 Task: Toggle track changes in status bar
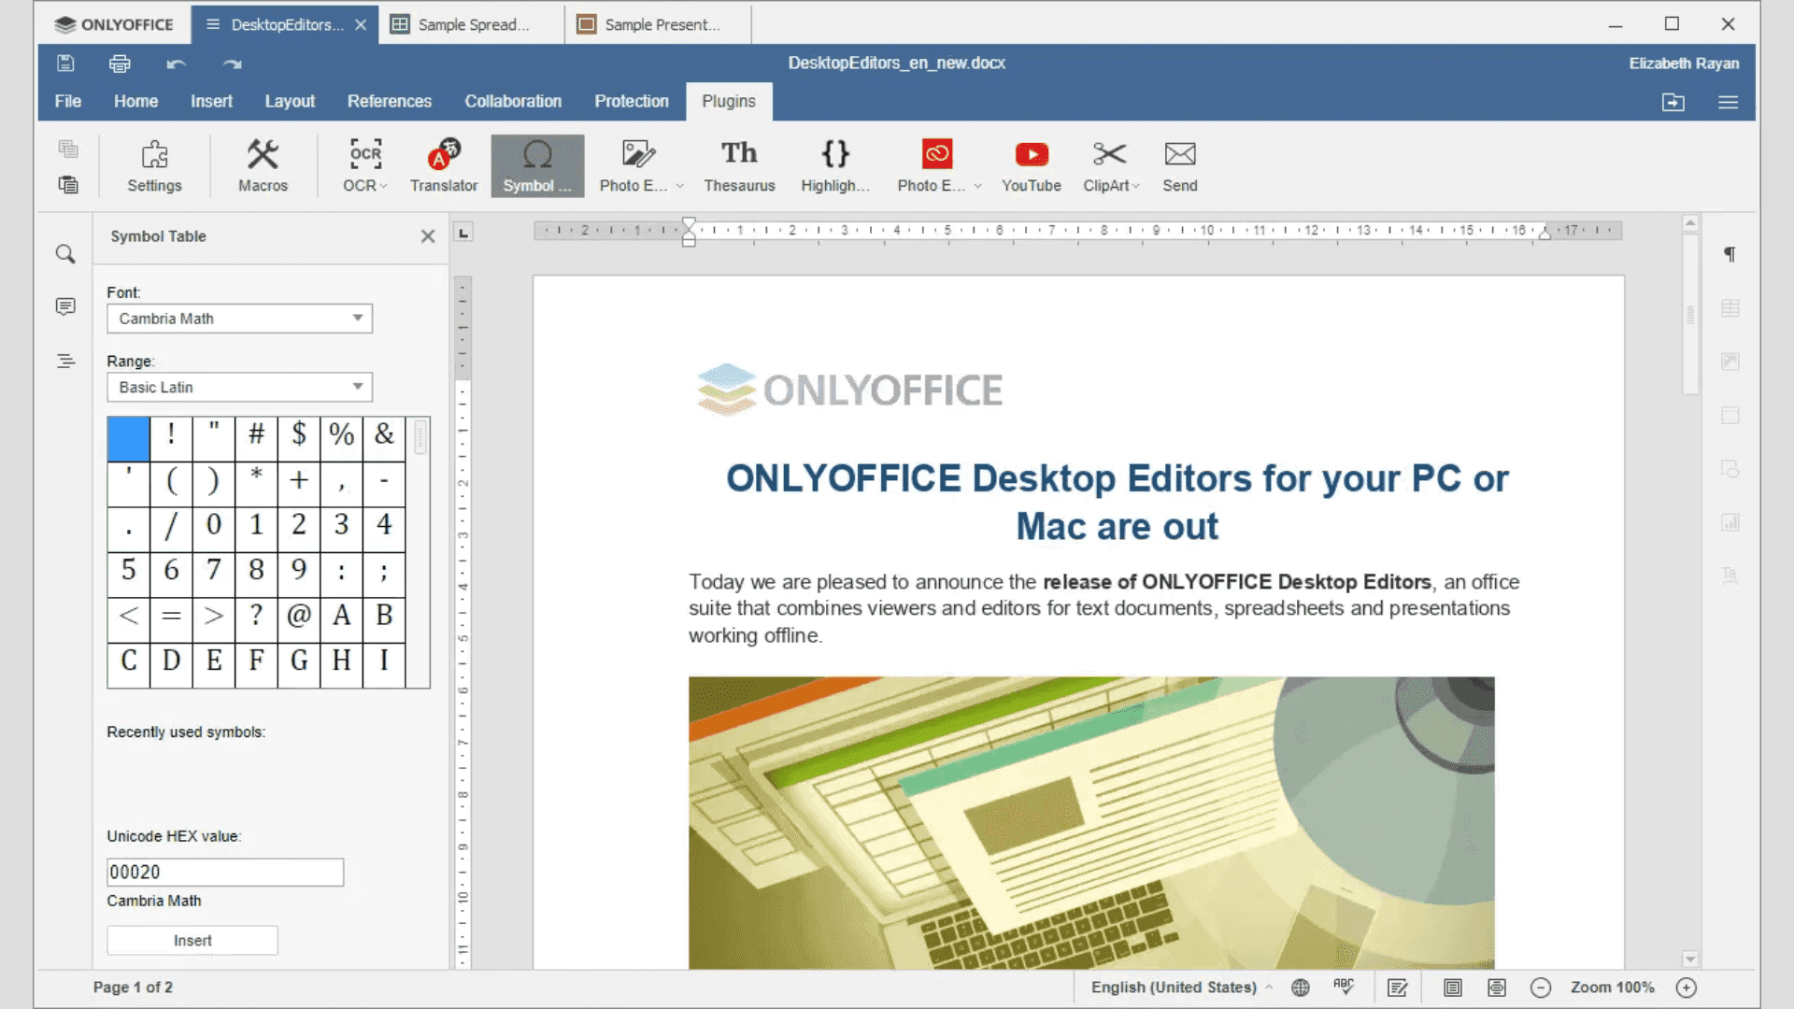click(1398, 988)
